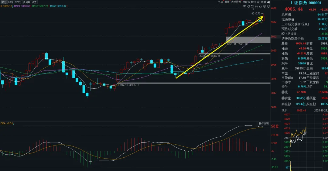This screenshot has height=171, width=328.
Task: Click the 3963 highlighted axis price
Action: pyautogui.click(x=274, y=37)
